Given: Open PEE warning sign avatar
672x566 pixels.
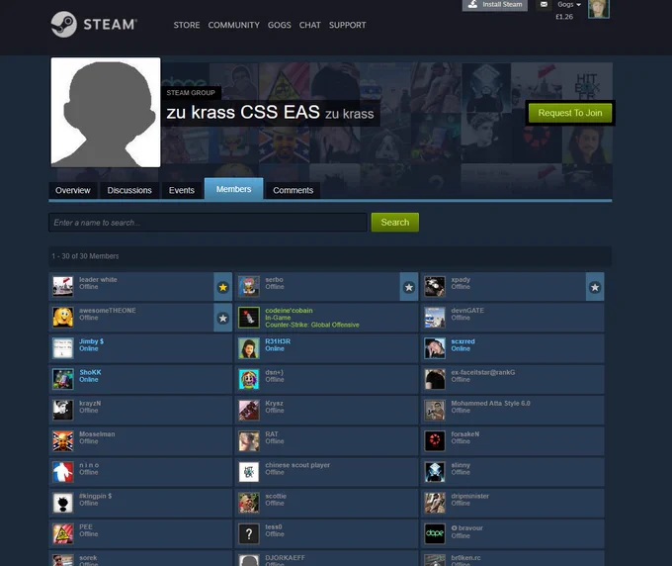Looking at the screenshot, I should point(63,533).
